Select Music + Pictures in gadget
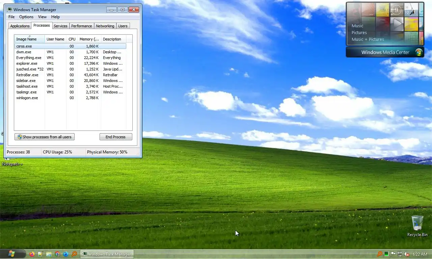The height and width of the screenshot is (259, 432). (x=368, y=39)
